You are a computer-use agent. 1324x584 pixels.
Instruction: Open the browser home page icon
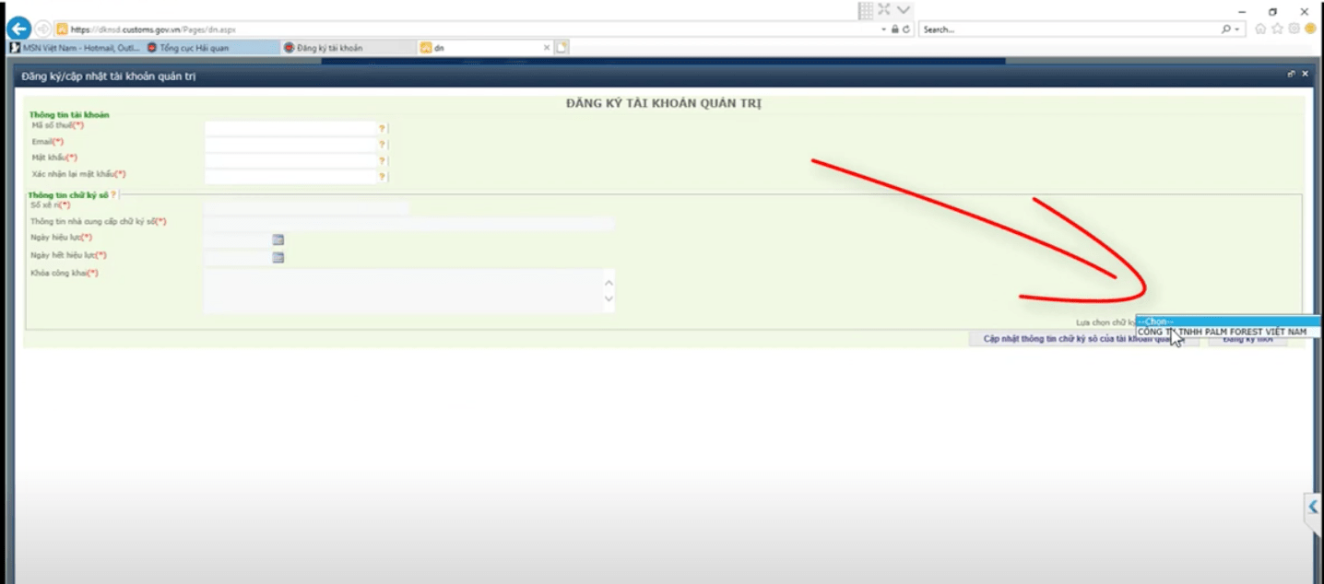point(1260,29)
